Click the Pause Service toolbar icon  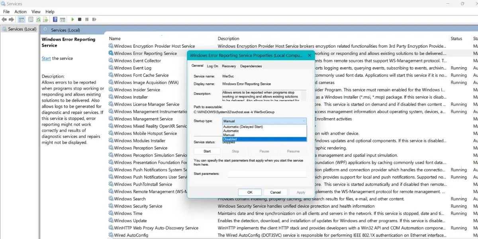click(x=87, y=19)
